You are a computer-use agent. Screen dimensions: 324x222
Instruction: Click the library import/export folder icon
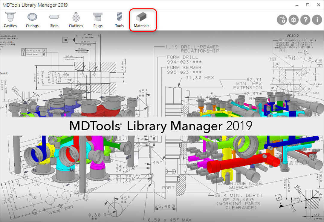(282, 19)
